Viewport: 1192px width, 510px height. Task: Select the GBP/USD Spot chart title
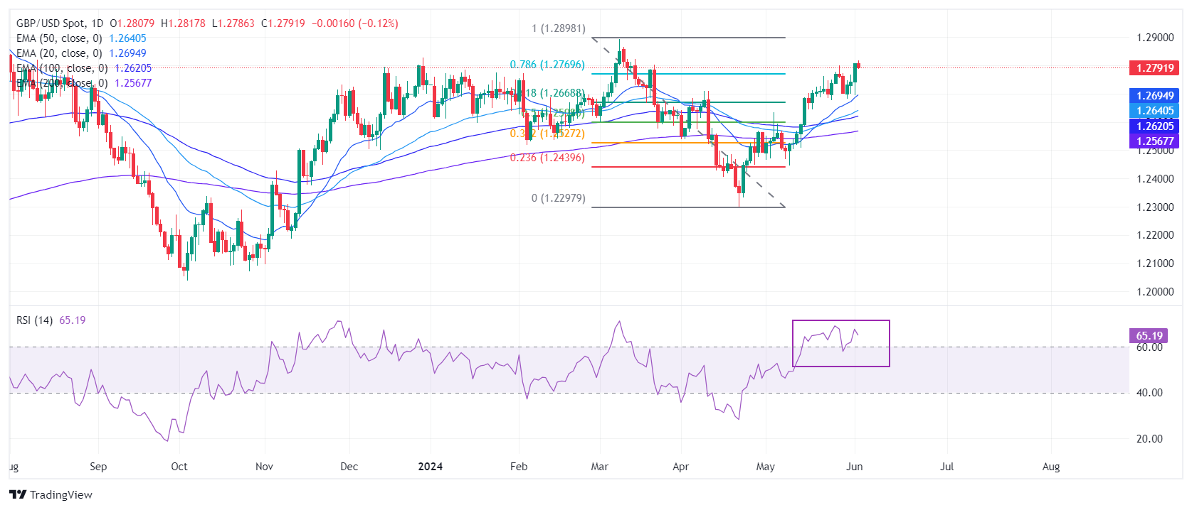tap(60, 23)
